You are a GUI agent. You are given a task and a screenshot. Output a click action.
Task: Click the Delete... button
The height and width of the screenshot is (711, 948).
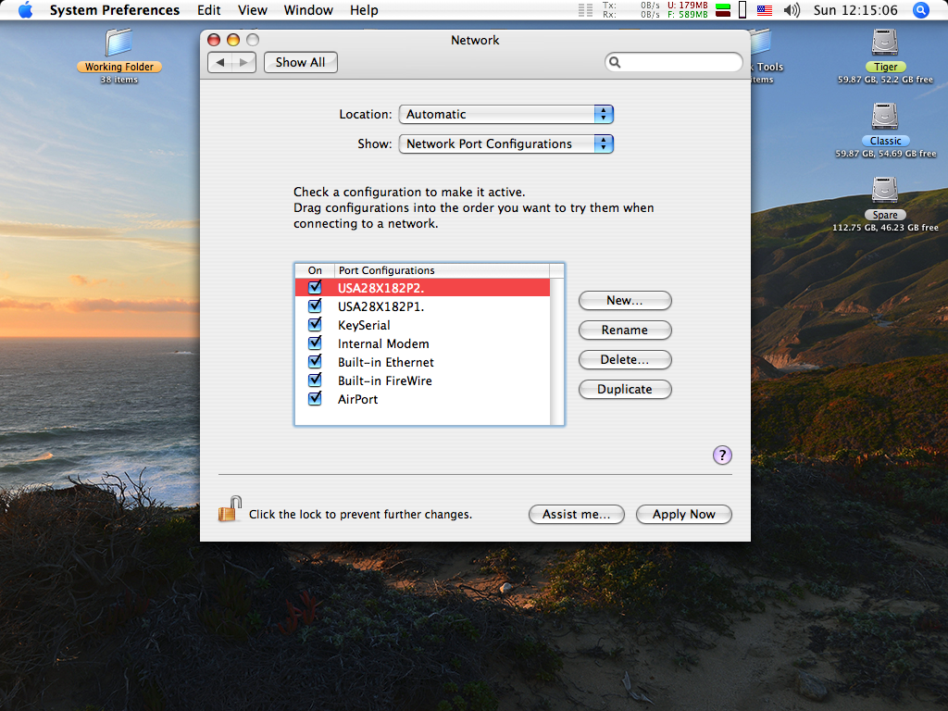pos(625,360)
